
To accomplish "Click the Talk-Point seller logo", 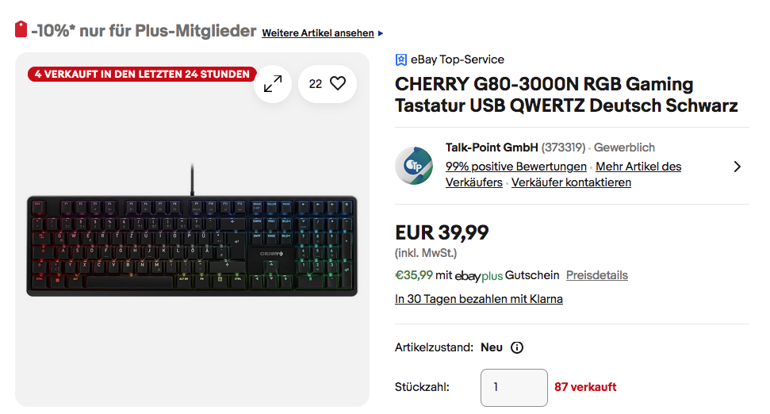I will (414, 165).
